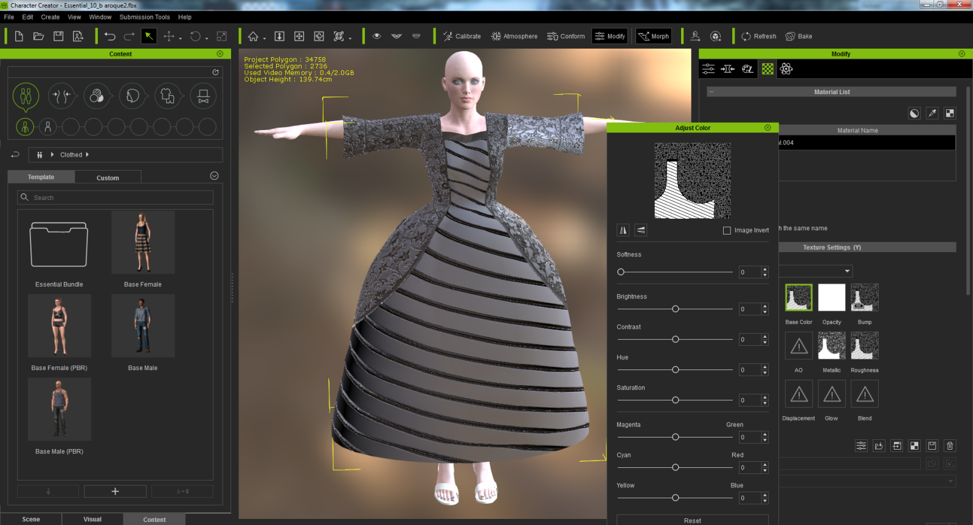Select the Base Color texture channel
The height and width of the screenshot is (525, 973).
(799, 298)
